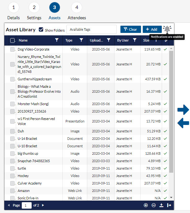This screenshot has height=213, width=190.
Task: Click the plus circle icon in footer
Action: pos(146,205)
